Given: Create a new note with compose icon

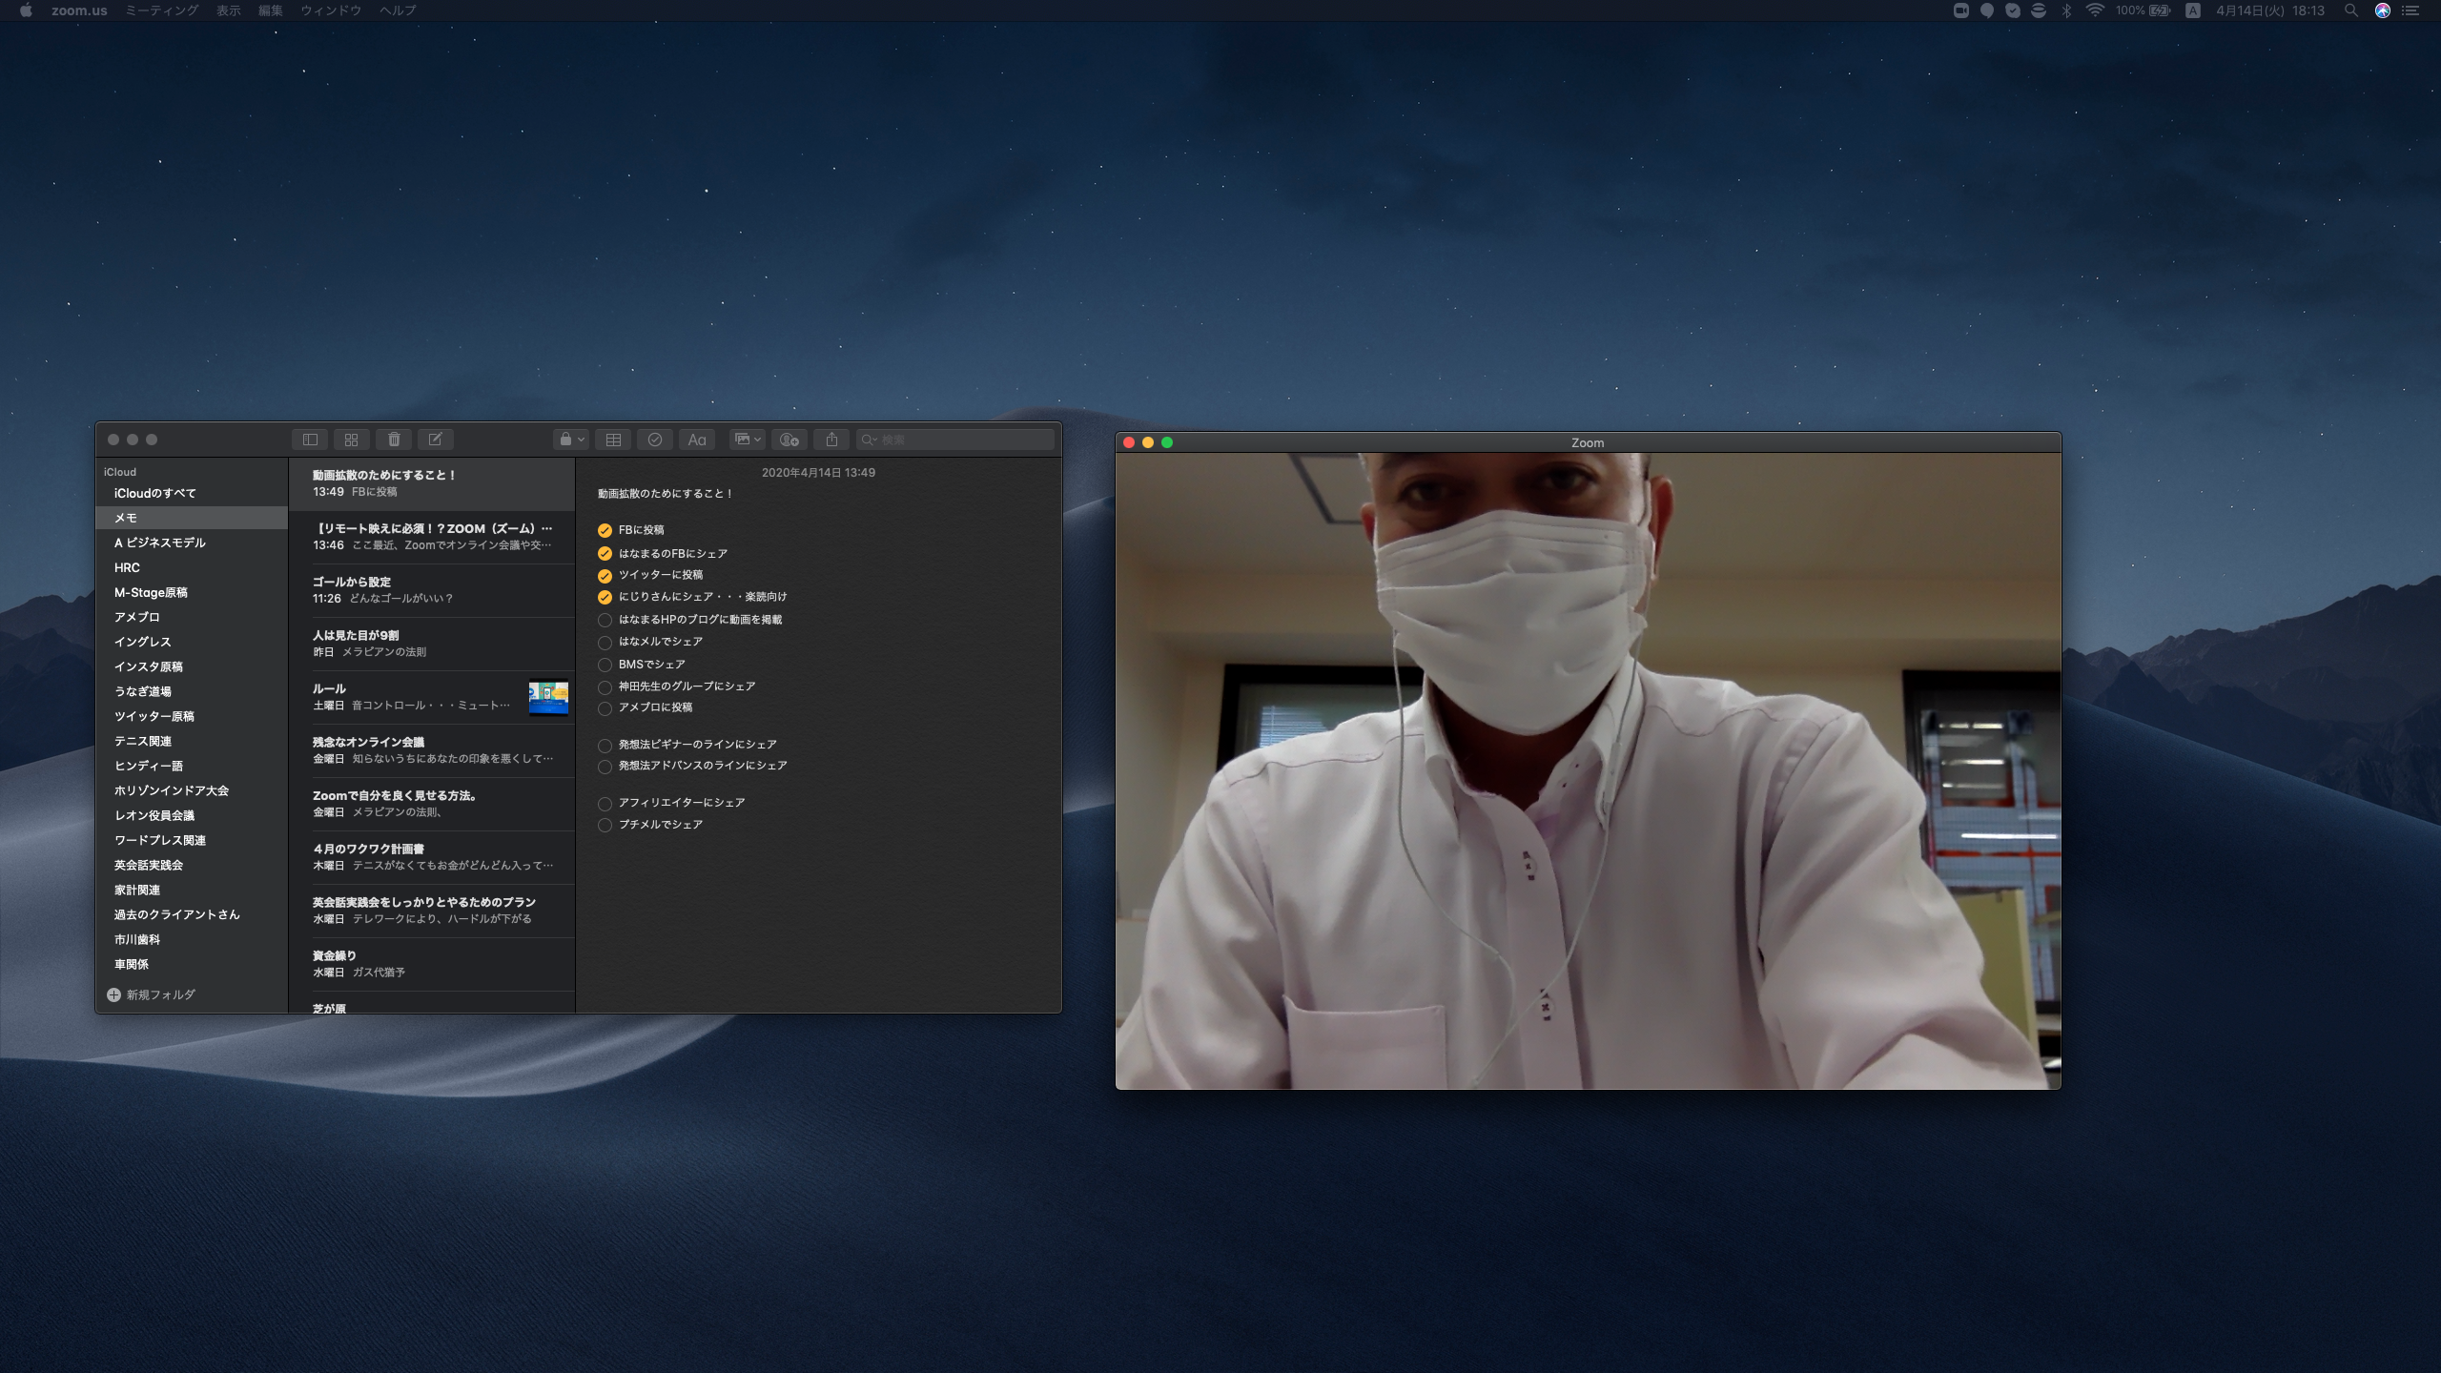Looking at the screenshot, I should (435, 440).
